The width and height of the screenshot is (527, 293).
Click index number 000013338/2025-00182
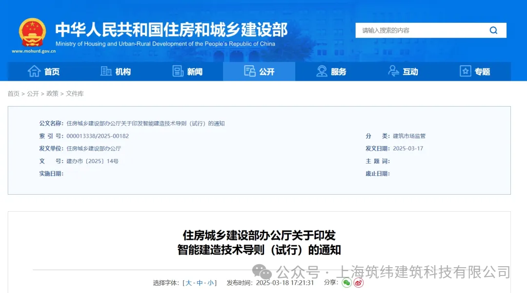tap(98, 136)
